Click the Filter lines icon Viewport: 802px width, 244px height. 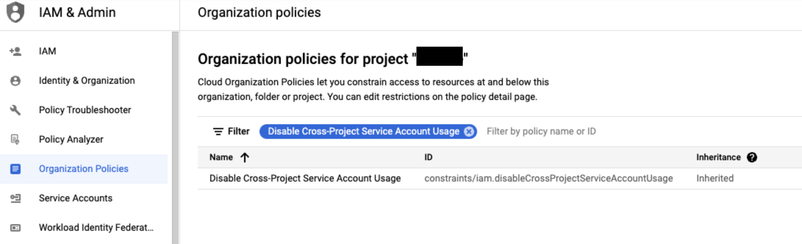pyautogui.click(x=218, y=132)
